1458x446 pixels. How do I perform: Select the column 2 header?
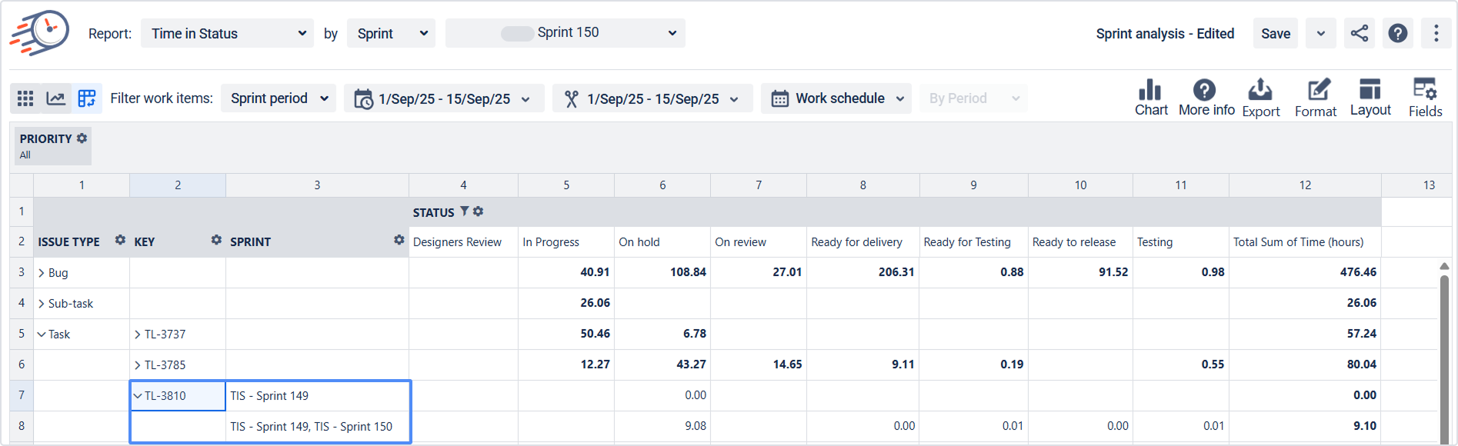coord(178,185)
